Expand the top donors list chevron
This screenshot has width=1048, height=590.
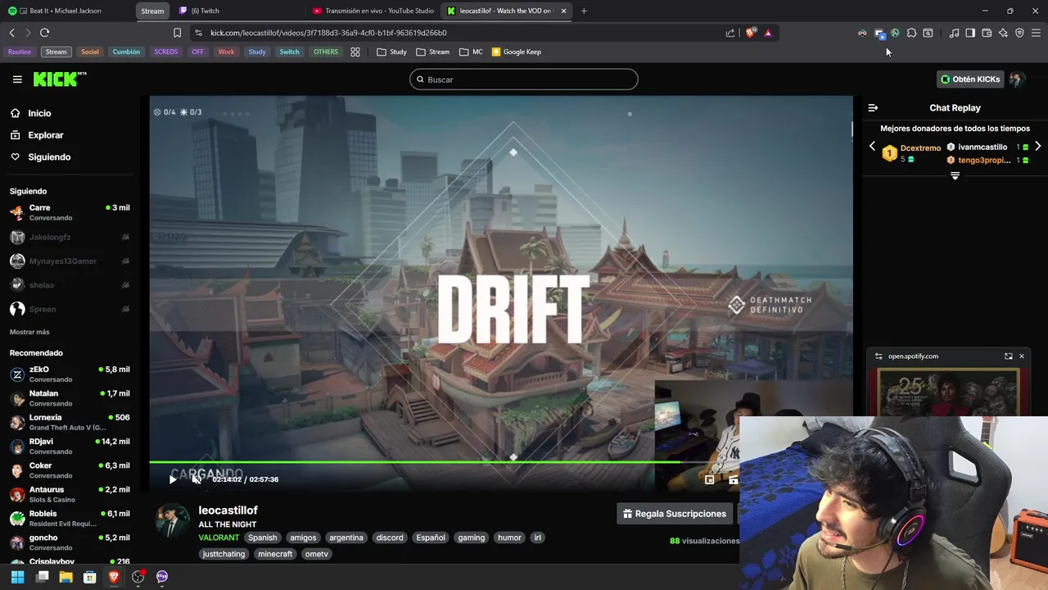pos(955,176)
